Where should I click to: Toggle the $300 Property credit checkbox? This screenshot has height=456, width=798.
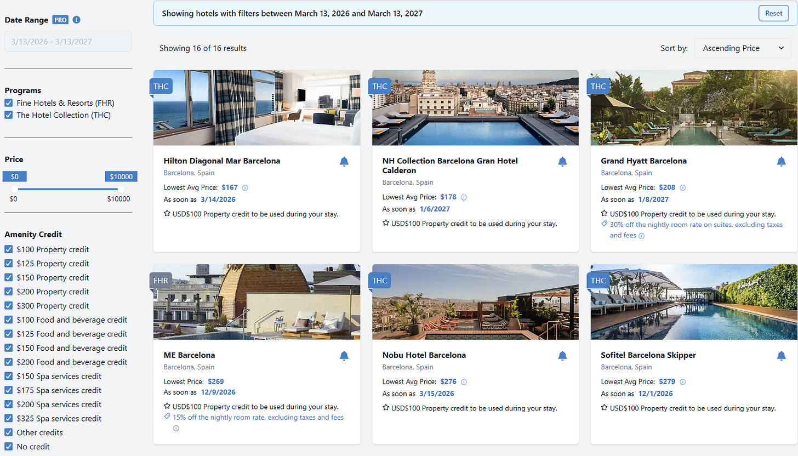pos(9,306)
